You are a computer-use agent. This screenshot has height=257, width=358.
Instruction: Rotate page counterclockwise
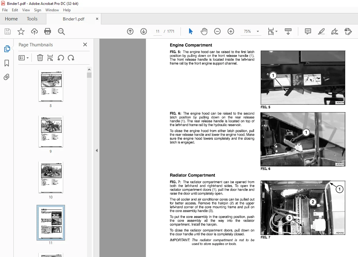tap(60, 58)
